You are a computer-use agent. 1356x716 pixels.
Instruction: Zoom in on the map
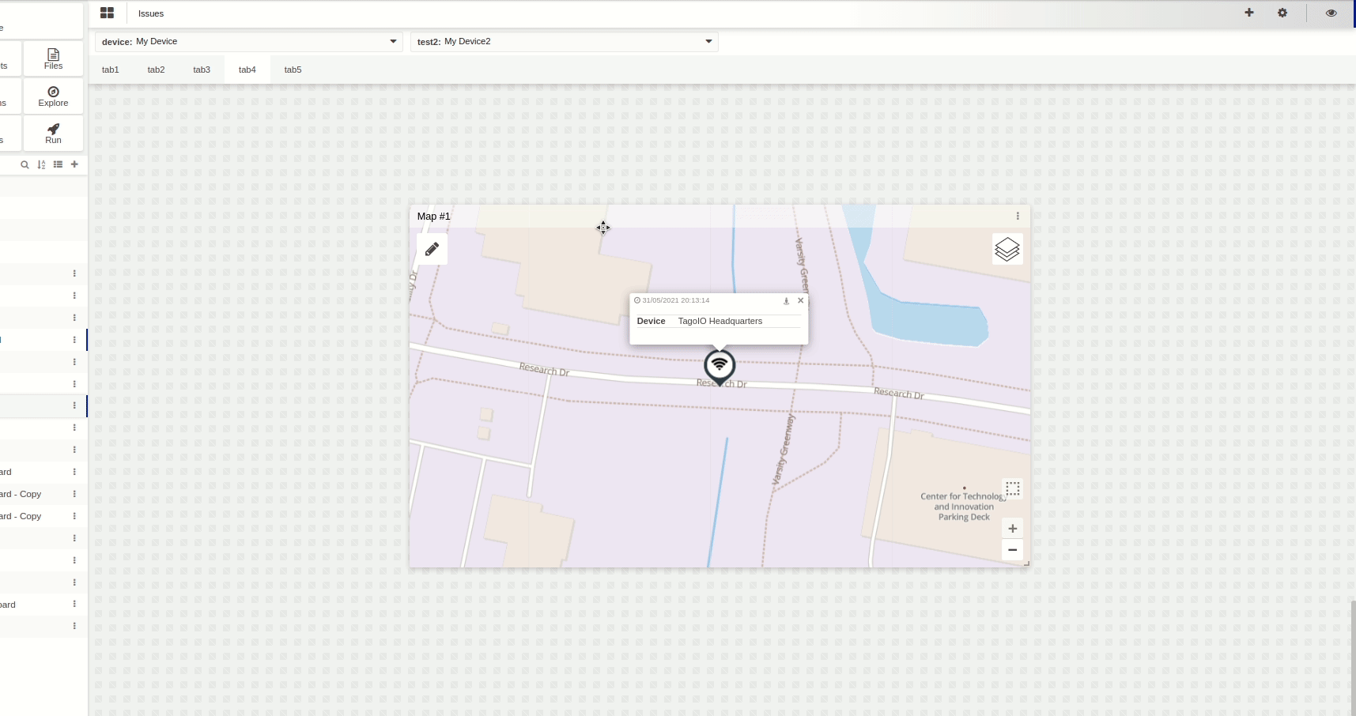point(1013,528)
